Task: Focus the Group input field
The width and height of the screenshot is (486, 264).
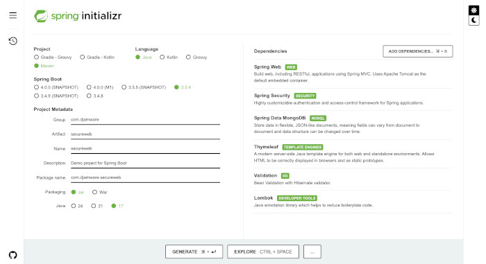Action: click(145, 120)
